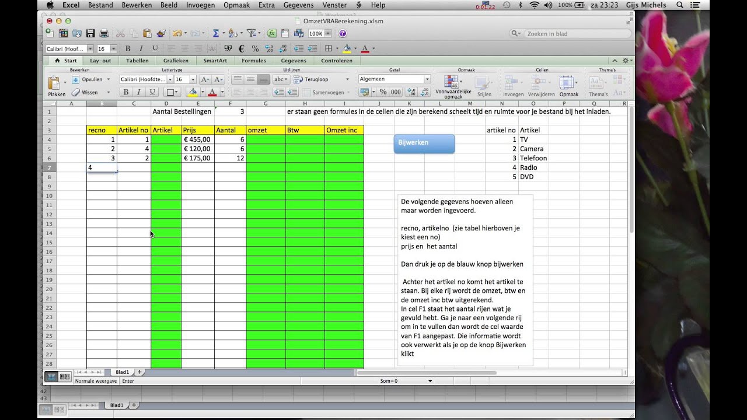Toggle Italic on the formatting toolbar
The width and height of the screenshot is (747, 420).
click(x=141, y=48)
